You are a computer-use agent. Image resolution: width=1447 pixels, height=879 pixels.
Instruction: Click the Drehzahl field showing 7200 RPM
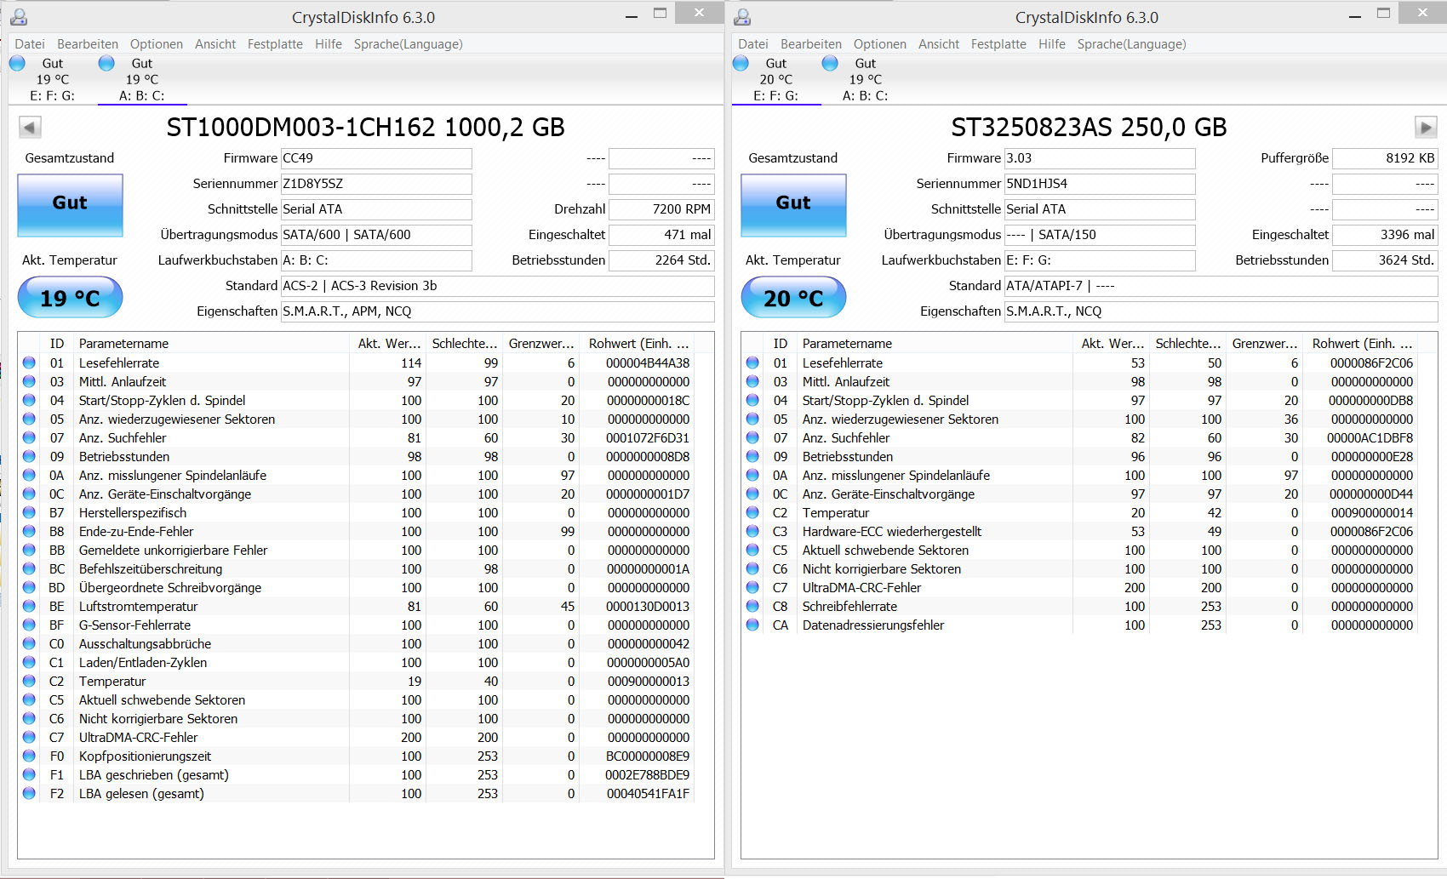tap(661, 209)
